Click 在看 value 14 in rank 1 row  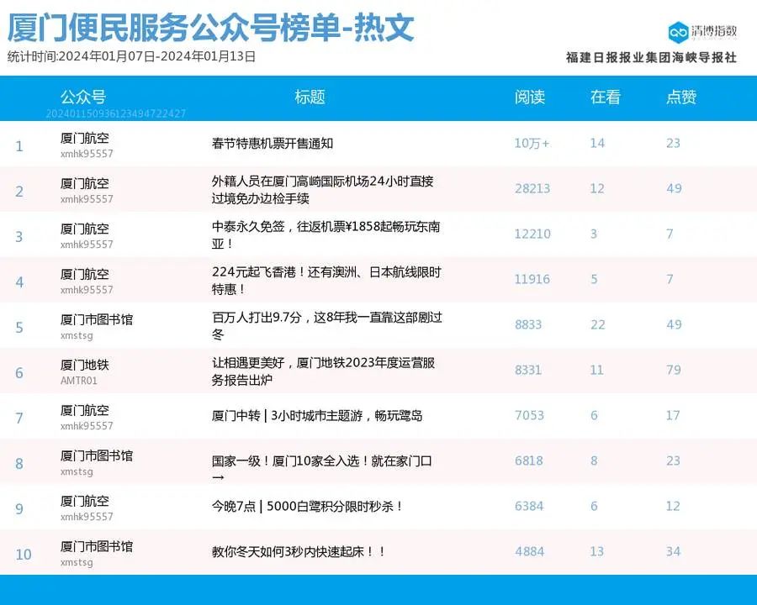[597, 144]
